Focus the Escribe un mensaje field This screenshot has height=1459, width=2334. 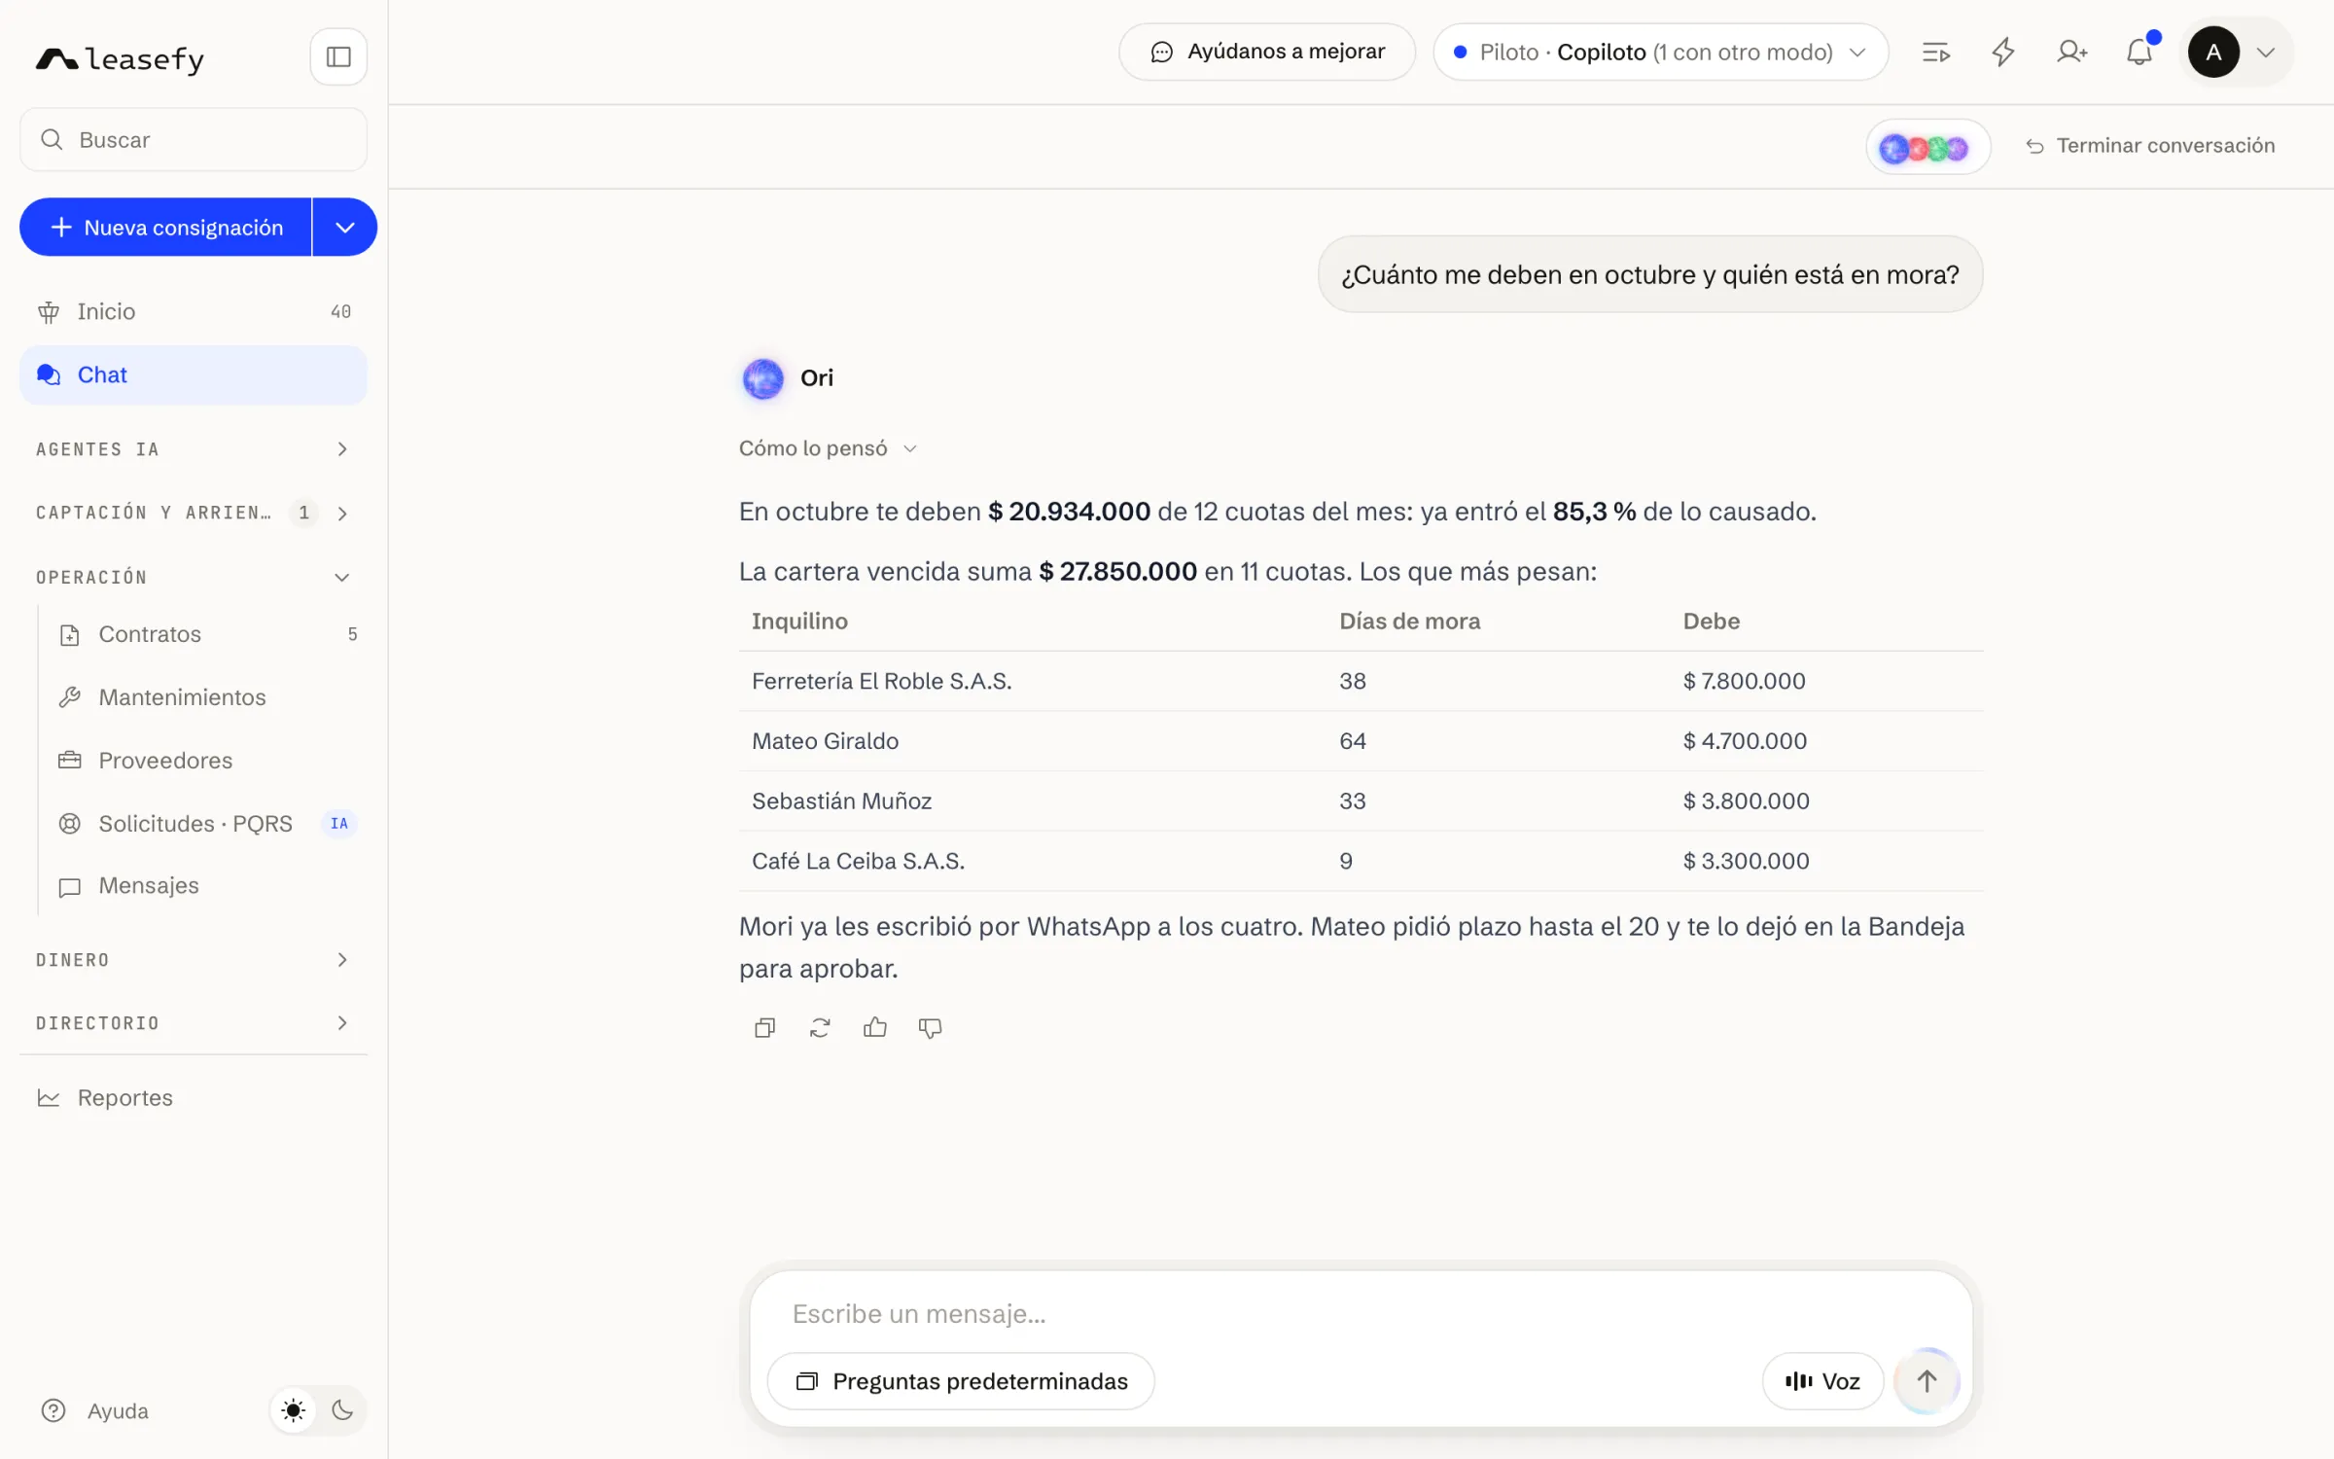(1361, 1314)
